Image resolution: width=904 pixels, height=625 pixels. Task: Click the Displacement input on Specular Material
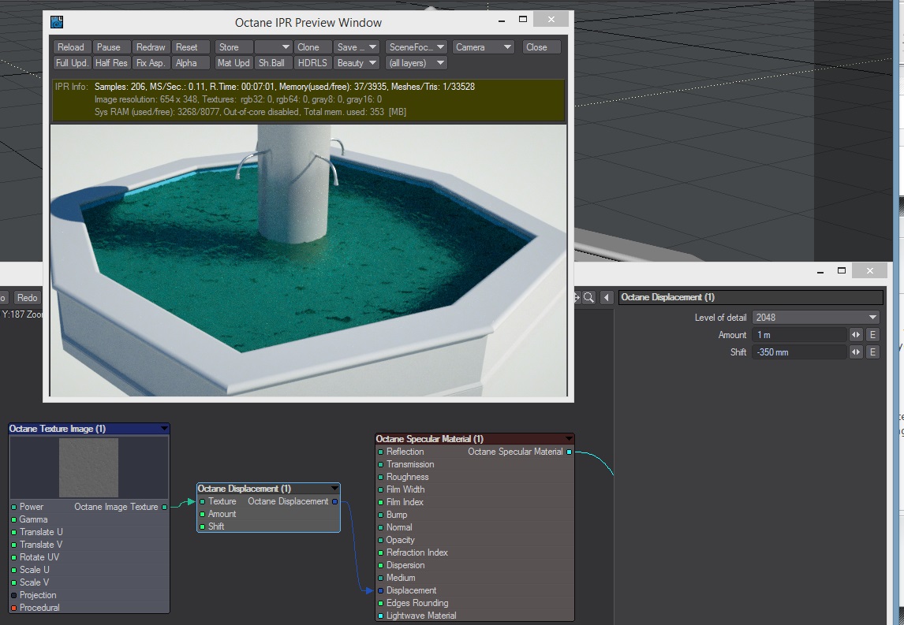(x=380, y=590)
